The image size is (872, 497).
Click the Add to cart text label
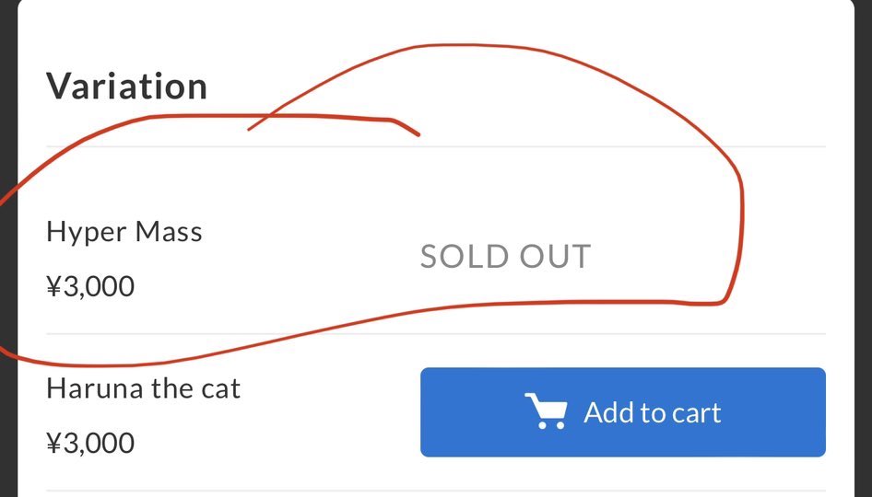click(652, 412)
